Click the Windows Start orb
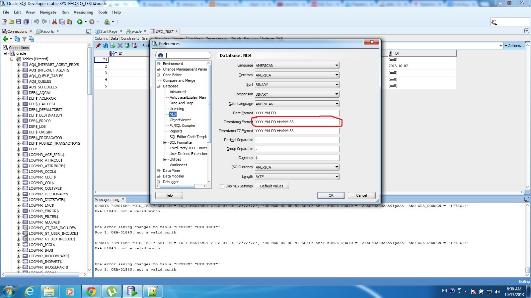Screen dimensions: 531x298 [x=9, y=291]
